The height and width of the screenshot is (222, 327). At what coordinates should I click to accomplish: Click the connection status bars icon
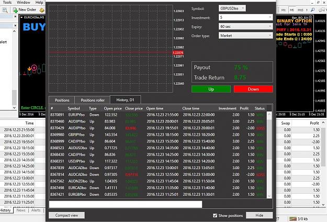[293, 219]
